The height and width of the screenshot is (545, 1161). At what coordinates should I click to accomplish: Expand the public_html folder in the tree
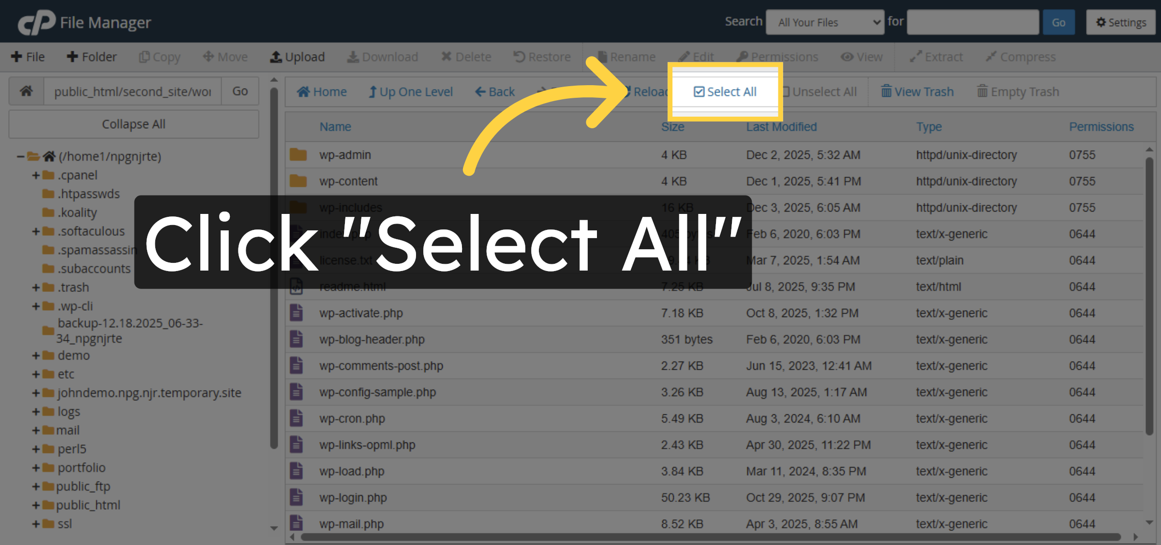37,505
